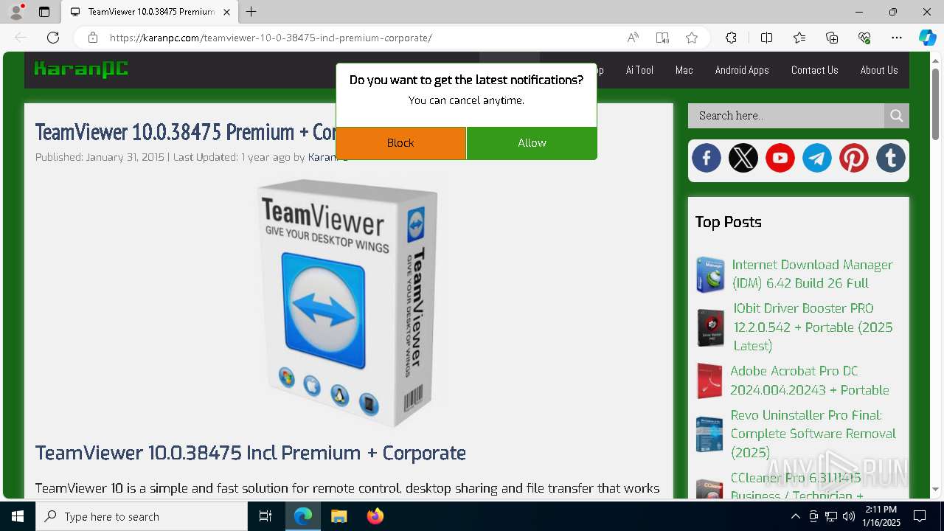Screen dimensions: 944x531
Task: Go to KaranPC home logo
Action: [x=81, y=69]
